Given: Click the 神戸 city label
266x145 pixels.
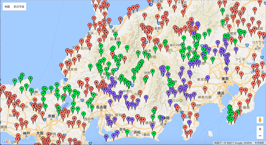Looking at the screenshot, I should [26, 133].
